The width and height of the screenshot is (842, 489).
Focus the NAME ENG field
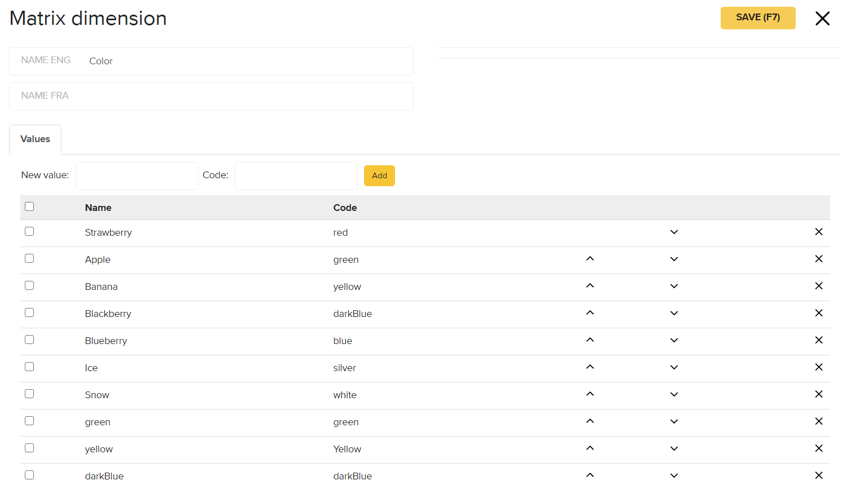coord(211,61)
